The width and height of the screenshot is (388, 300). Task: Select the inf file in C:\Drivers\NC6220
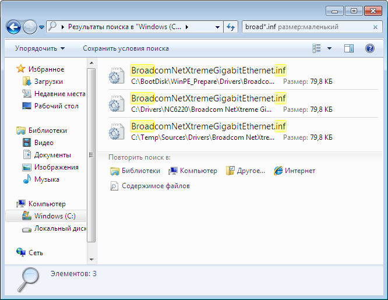point(243,104)
